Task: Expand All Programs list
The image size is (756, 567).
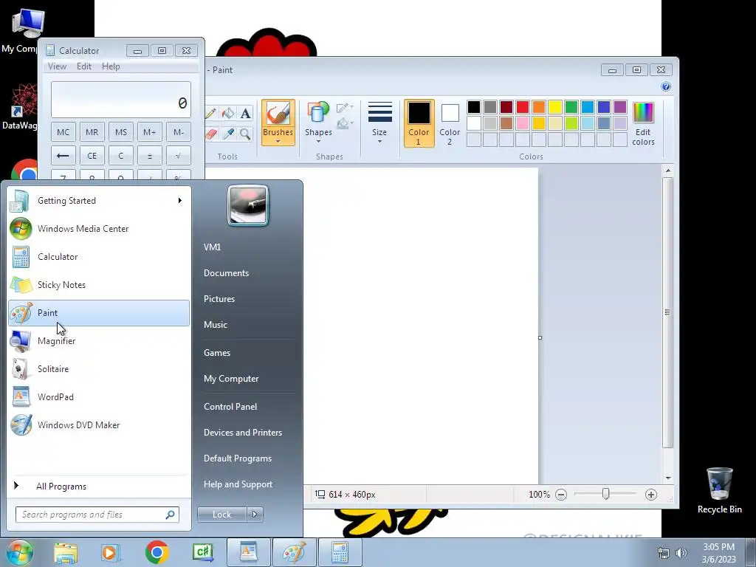Action: coord(99,486)
